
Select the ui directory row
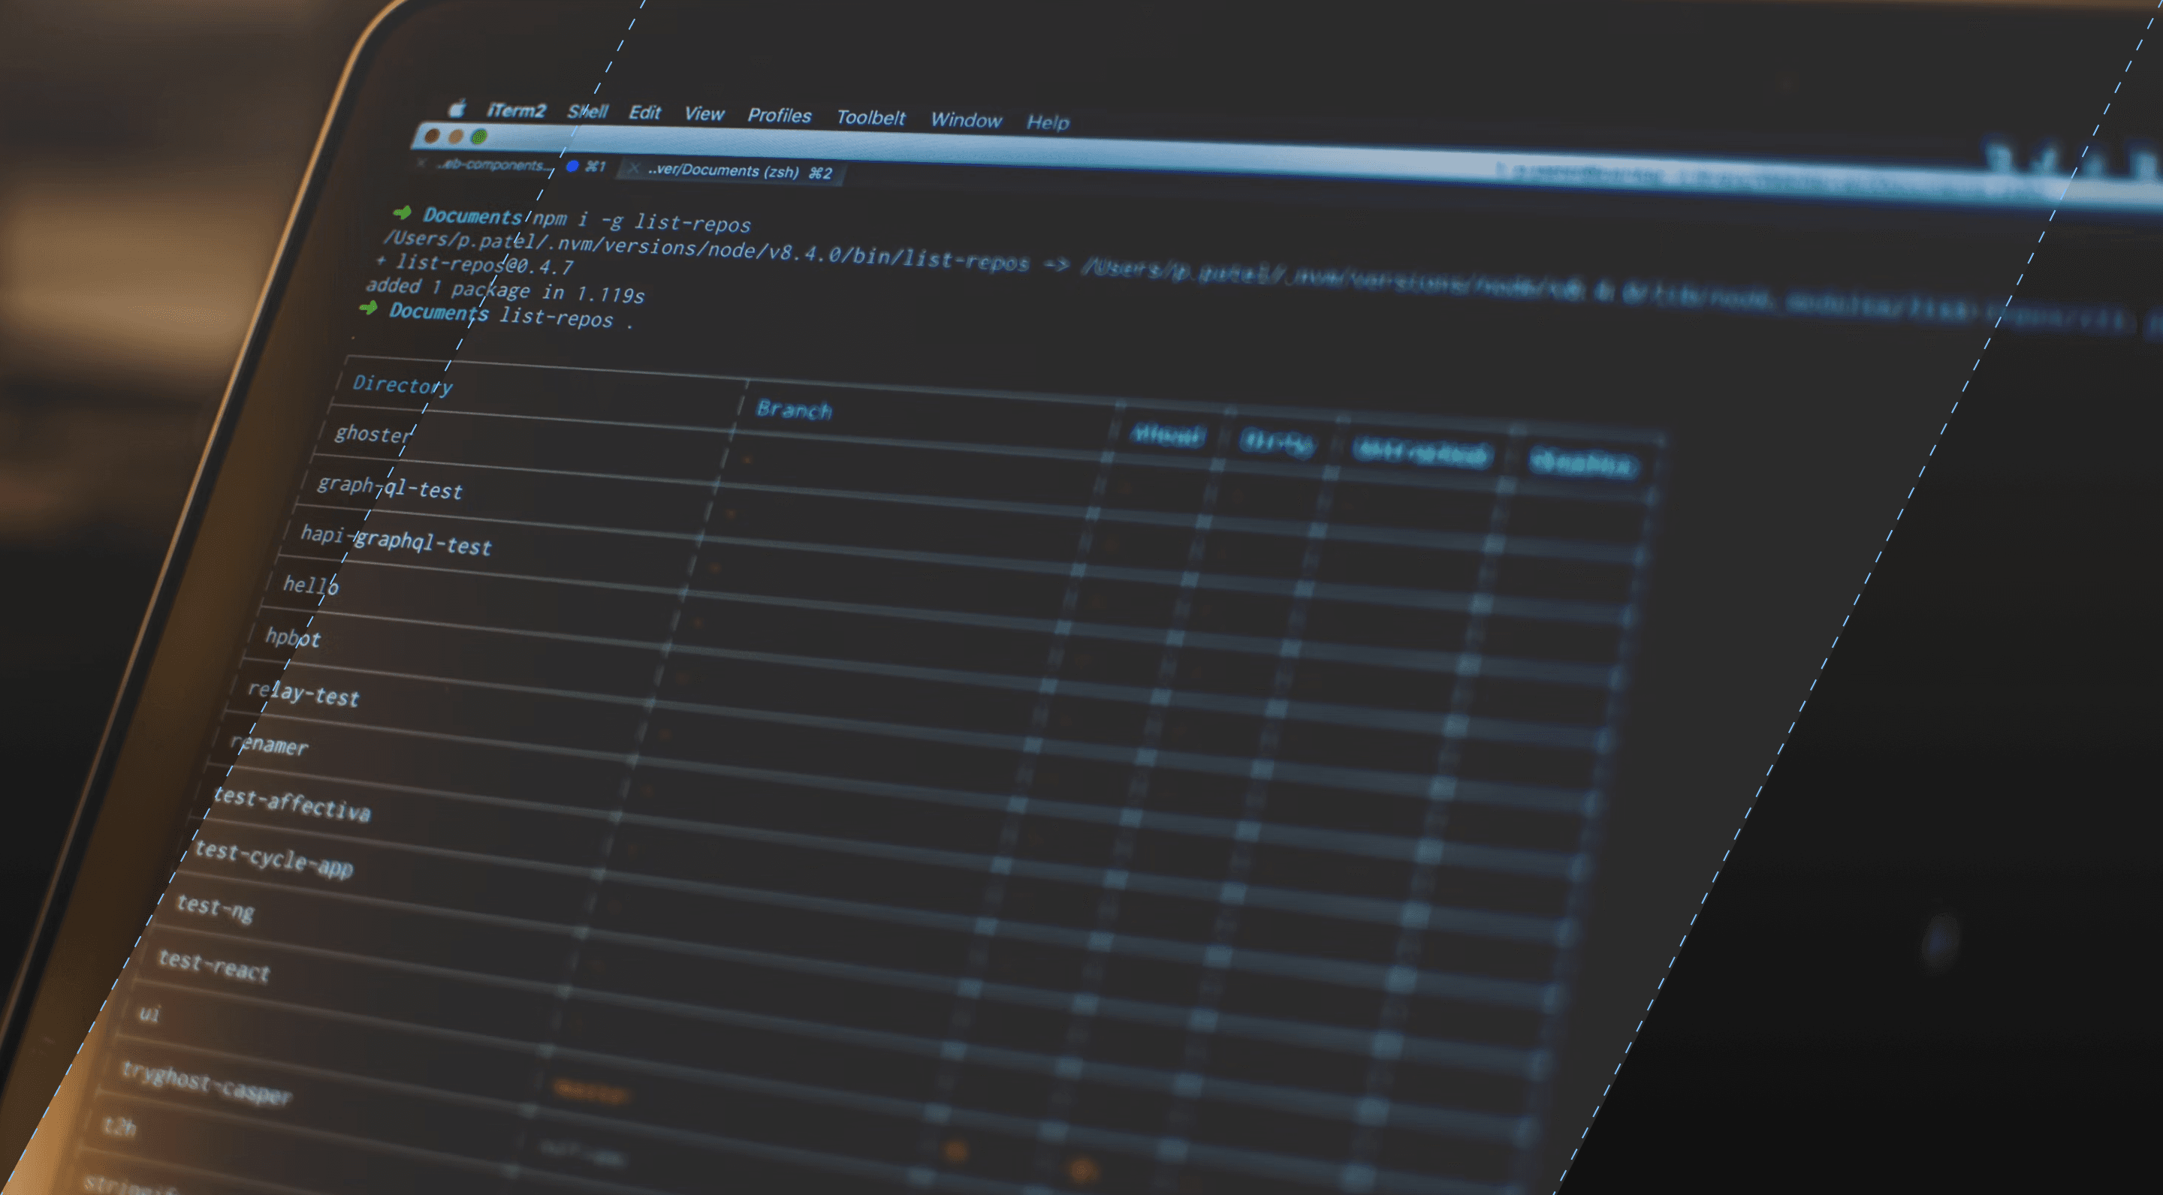coord(149,1014)
